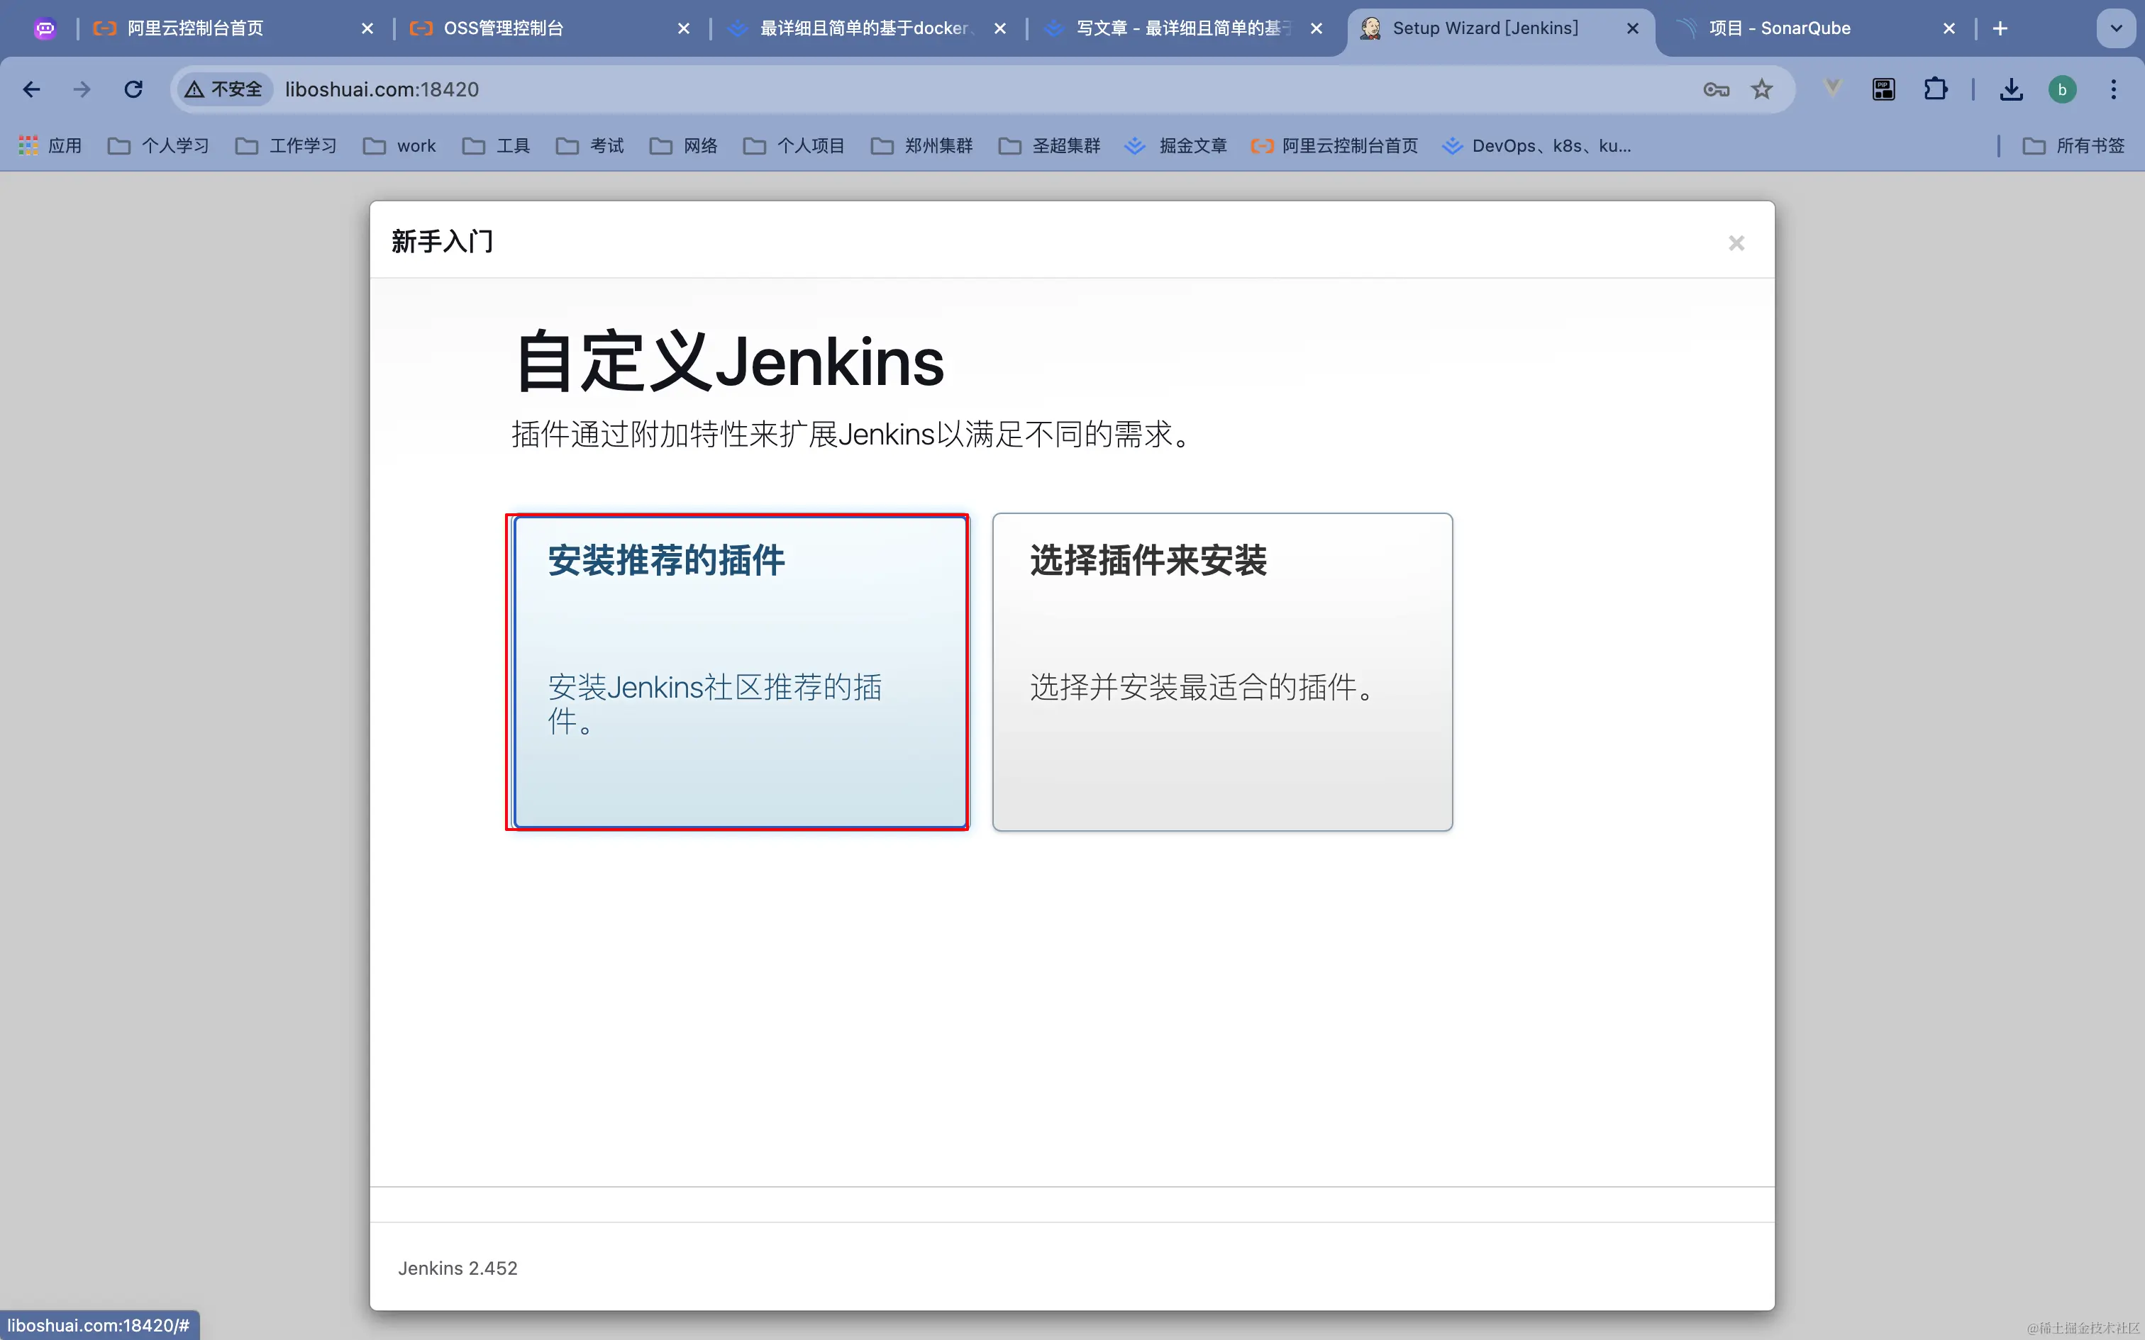
Task: Open Chrome three-dot menu
Action: click(x=2113, y=89)
